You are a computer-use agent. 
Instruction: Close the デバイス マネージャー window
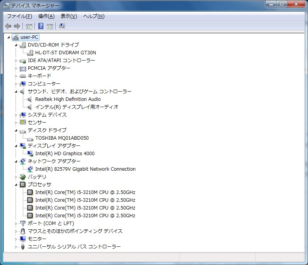pyautogui.click(x=296, y=4)
